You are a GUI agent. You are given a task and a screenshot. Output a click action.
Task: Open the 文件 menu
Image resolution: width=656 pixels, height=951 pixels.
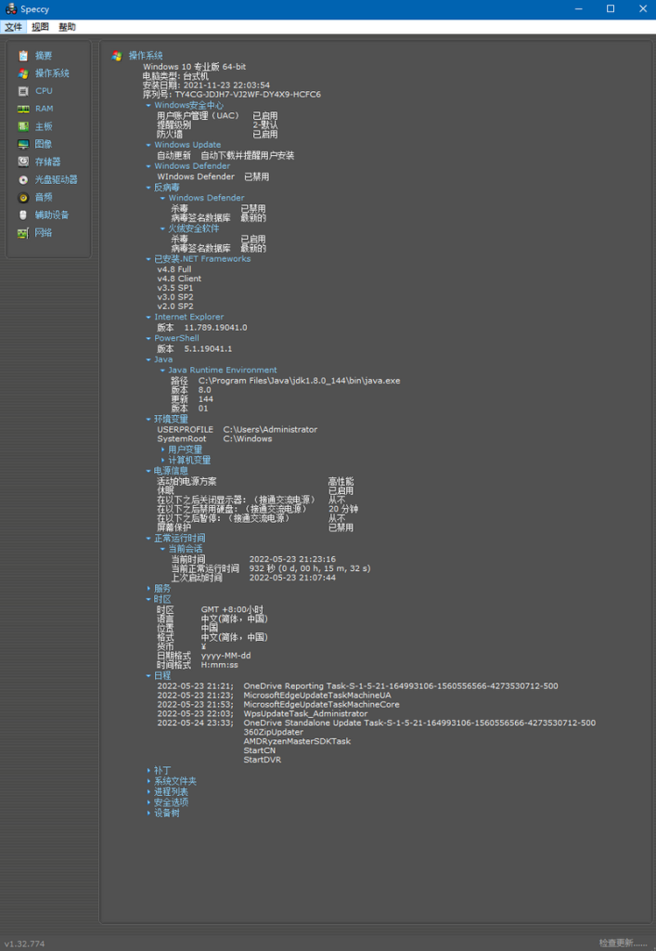(13, 27)
